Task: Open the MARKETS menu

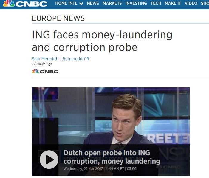Action: [112, 3]
